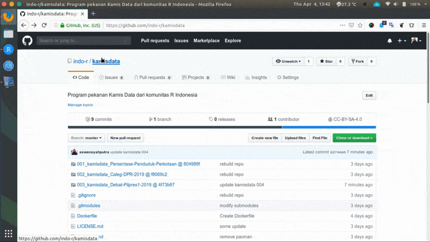Open the .gitignore file
This screenshot has height=242, width=430.
[x=86, y=195]
